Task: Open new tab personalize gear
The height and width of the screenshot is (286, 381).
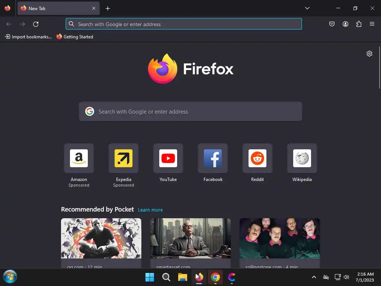Action: (x=369, y=54)
